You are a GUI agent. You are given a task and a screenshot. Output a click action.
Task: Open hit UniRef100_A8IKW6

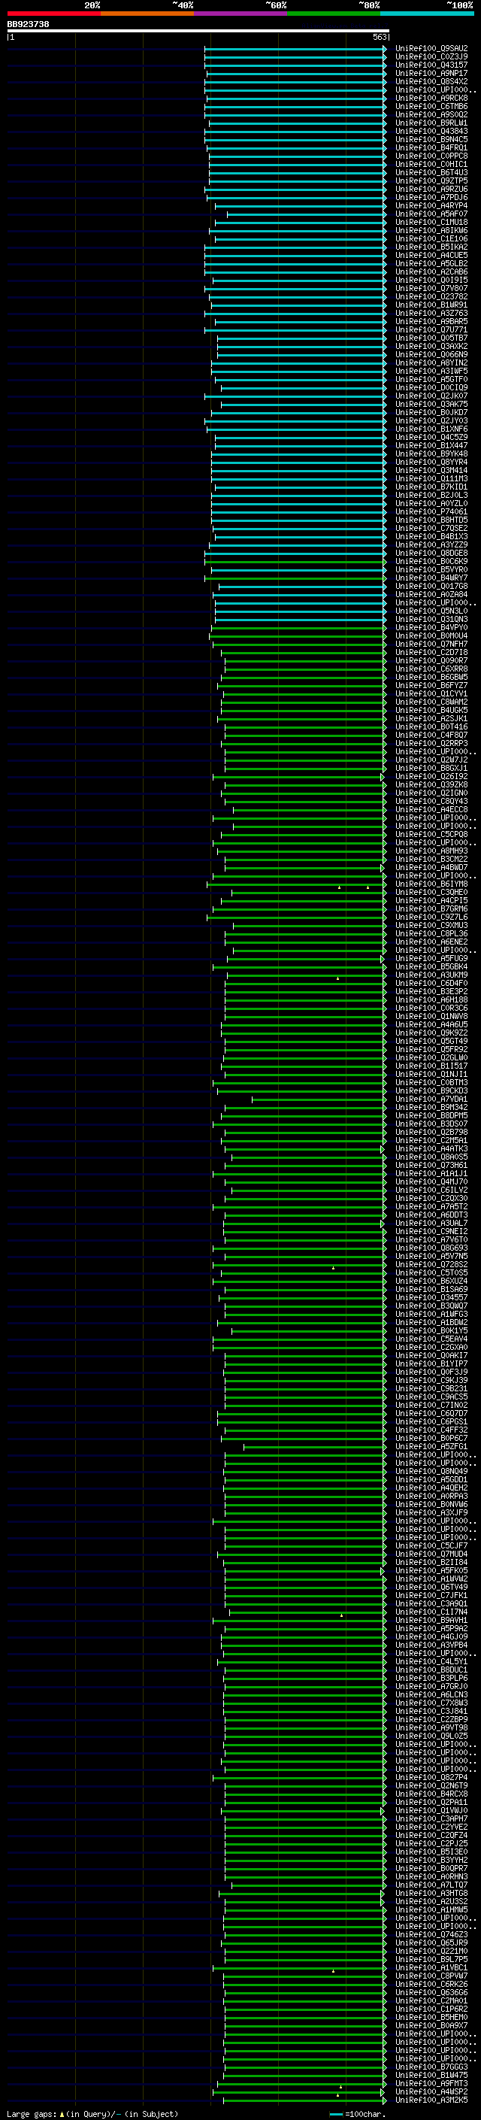point(431,230)
